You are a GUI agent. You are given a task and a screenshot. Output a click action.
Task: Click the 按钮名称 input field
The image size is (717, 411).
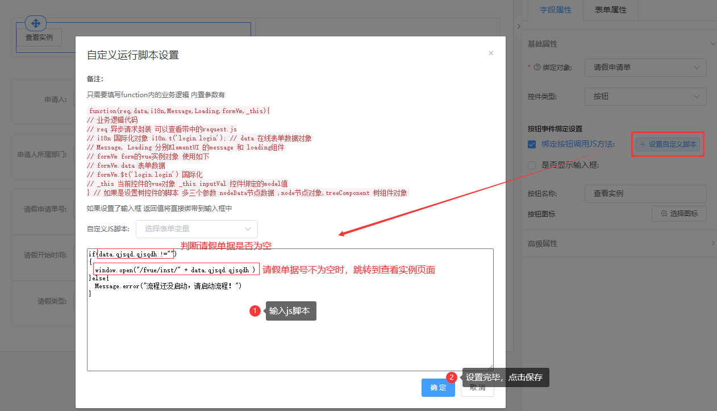click(x=645, y=193)
